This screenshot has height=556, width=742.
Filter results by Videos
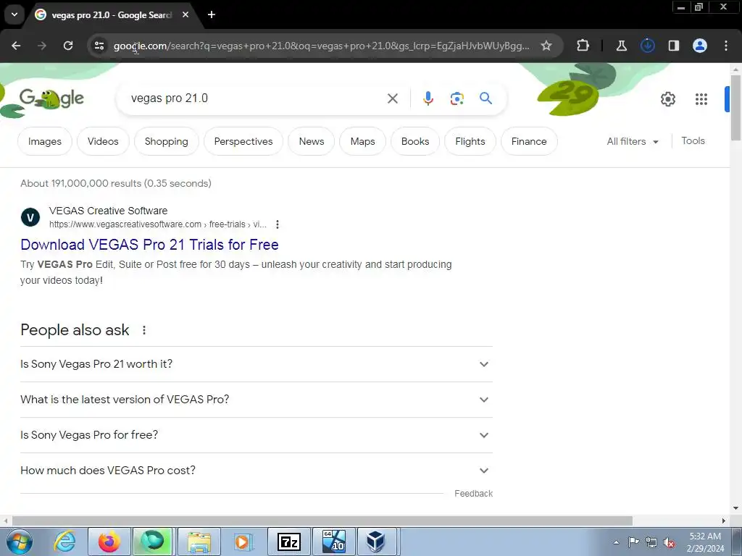[x=103, y=141]
